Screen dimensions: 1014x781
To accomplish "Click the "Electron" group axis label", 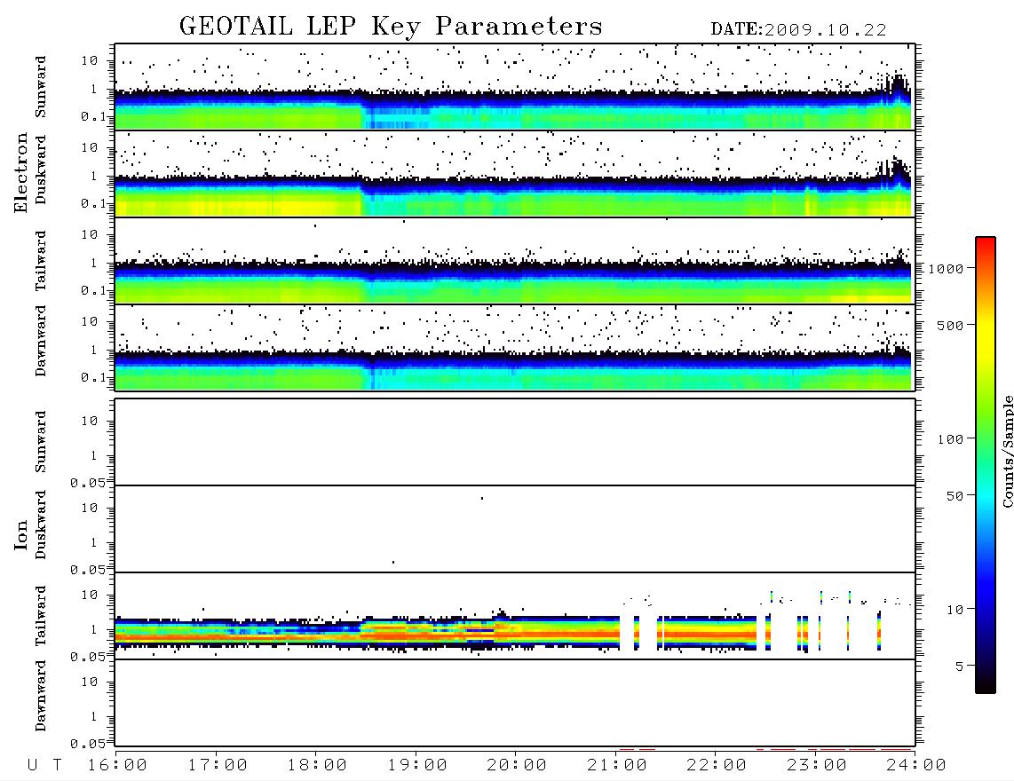I will pyautogui.click(x=21, y=172).
